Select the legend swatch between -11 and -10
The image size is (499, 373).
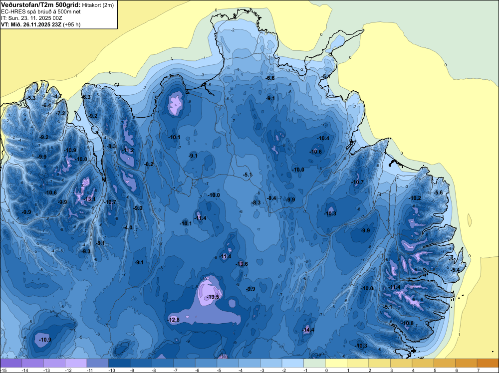point(98,363)
